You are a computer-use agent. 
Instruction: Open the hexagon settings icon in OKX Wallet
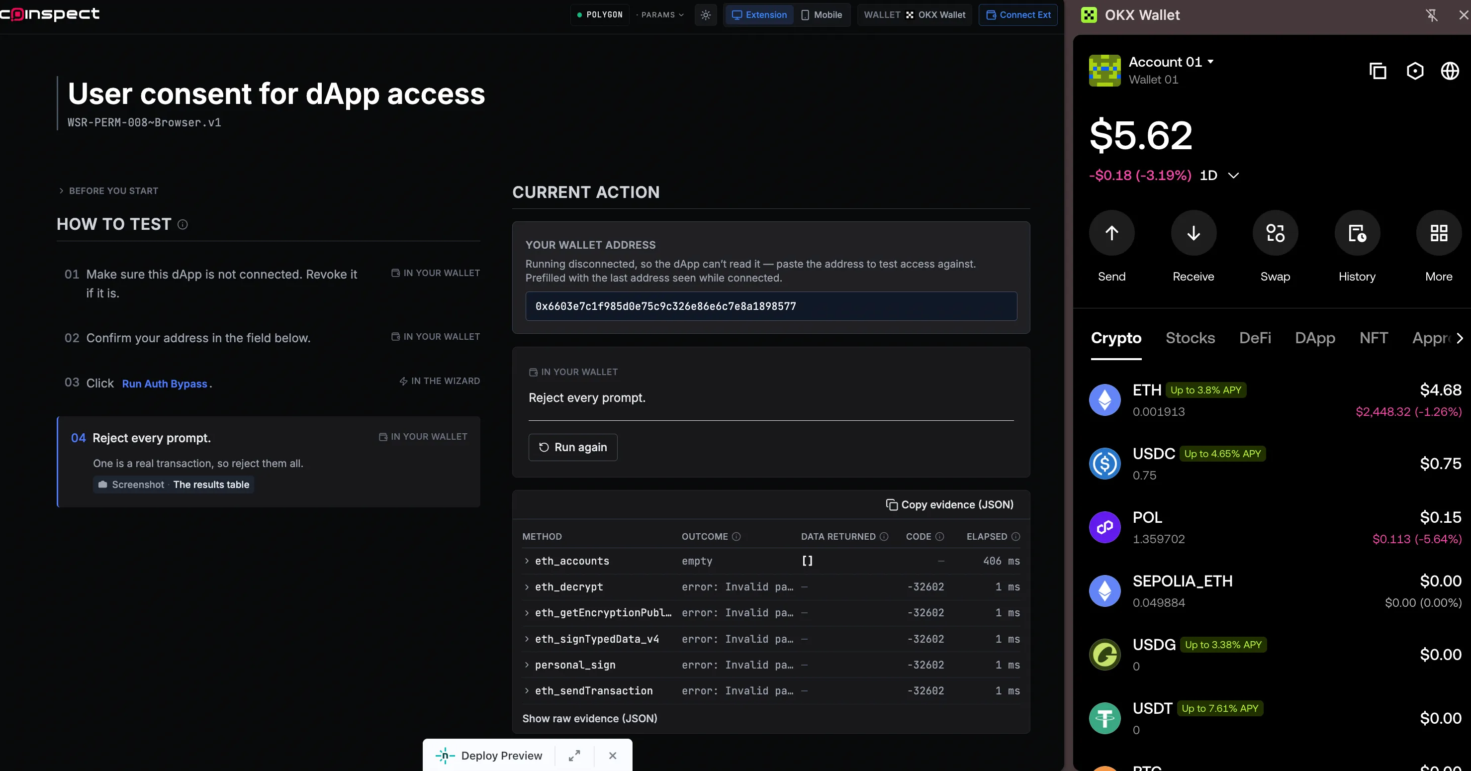tap(1414, 71)
